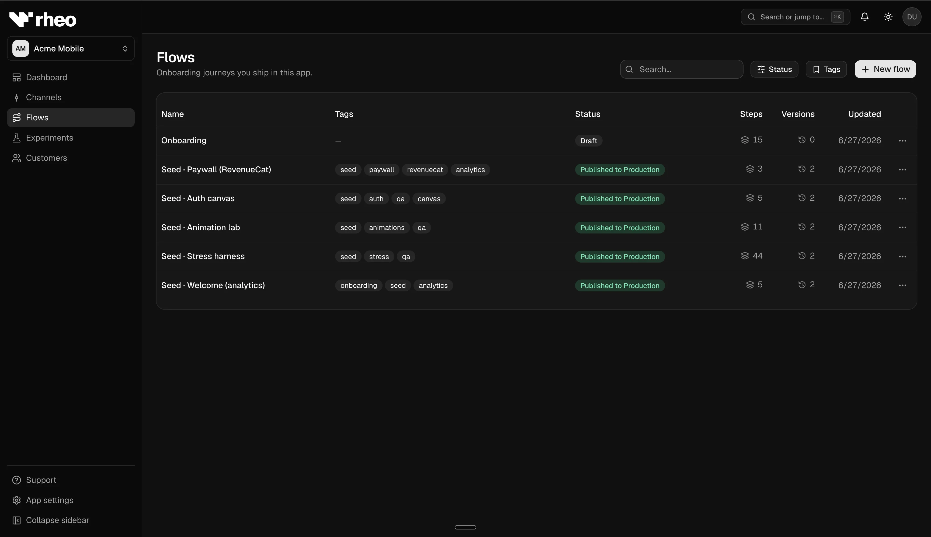The width and height of the screenshot is (931, 537).
Task: Open the Status filter
Action: click(774, 69)
